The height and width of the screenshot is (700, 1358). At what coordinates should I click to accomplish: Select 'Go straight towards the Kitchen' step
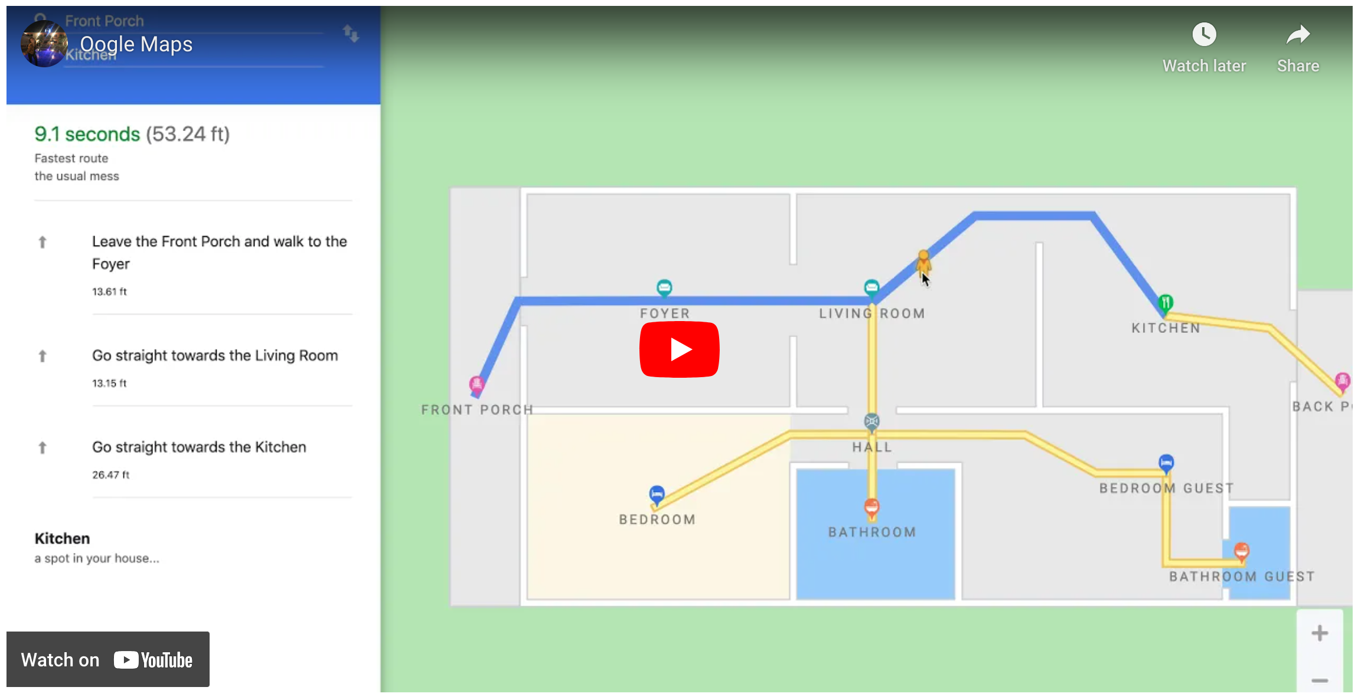199,447
